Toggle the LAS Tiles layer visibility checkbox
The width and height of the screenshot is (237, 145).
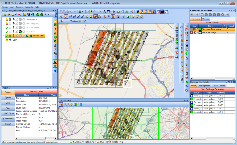pyautogui.click(x=10, y=32)
